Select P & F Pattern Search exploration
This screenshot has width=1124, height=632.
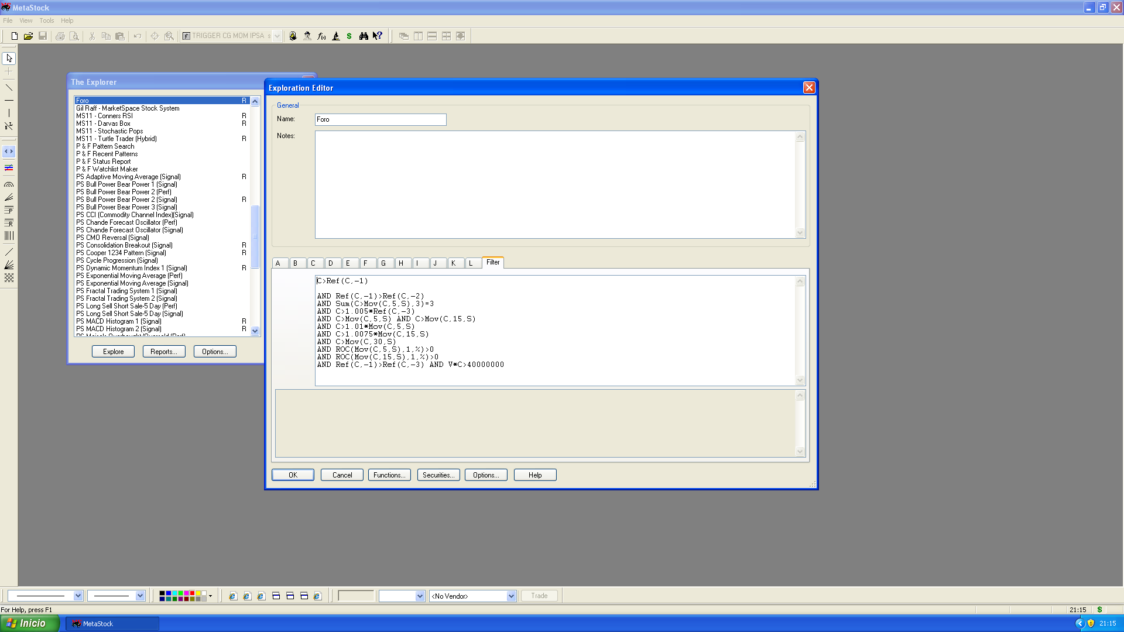click(162, 146)
